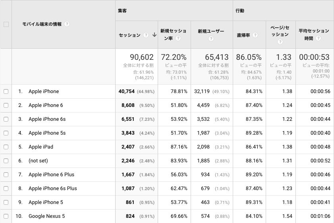Select Apple iPhone 5 bounce rate 89.31%
Image resolution: width=334 pixels, height=223 pixels.
[x=254, y=202]
